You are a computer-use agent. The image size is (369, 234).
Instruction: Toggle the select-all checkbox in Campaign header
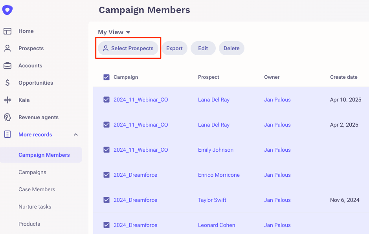pyautogui.click(x=106, y=77)
